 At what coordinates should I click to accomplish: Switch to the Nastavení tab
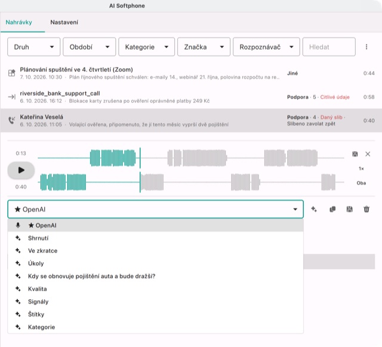pos(64,22)
